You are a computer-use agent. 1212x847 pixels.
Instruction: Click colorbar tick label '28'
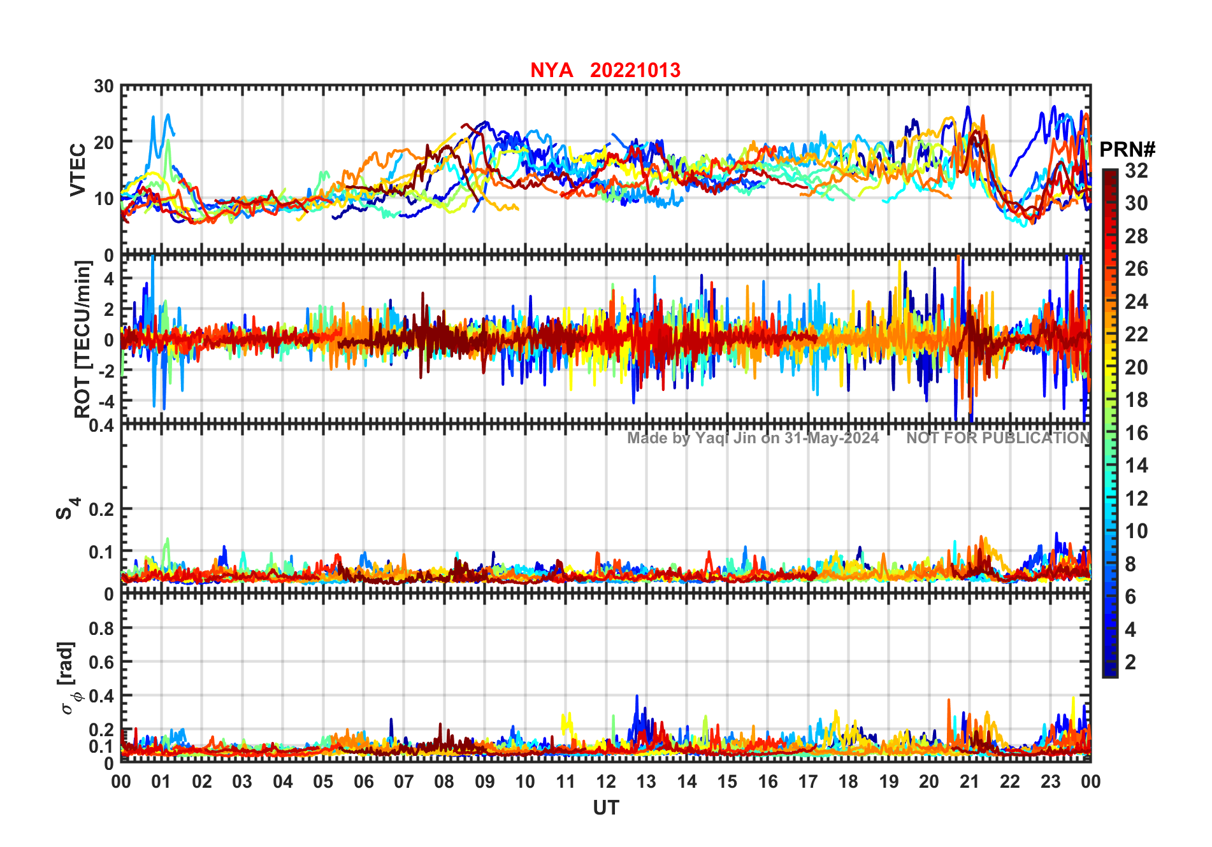click(1136, 236)
